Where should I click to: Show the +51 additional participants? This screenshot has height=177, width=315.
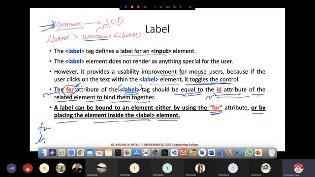click(x=11, y=168)
